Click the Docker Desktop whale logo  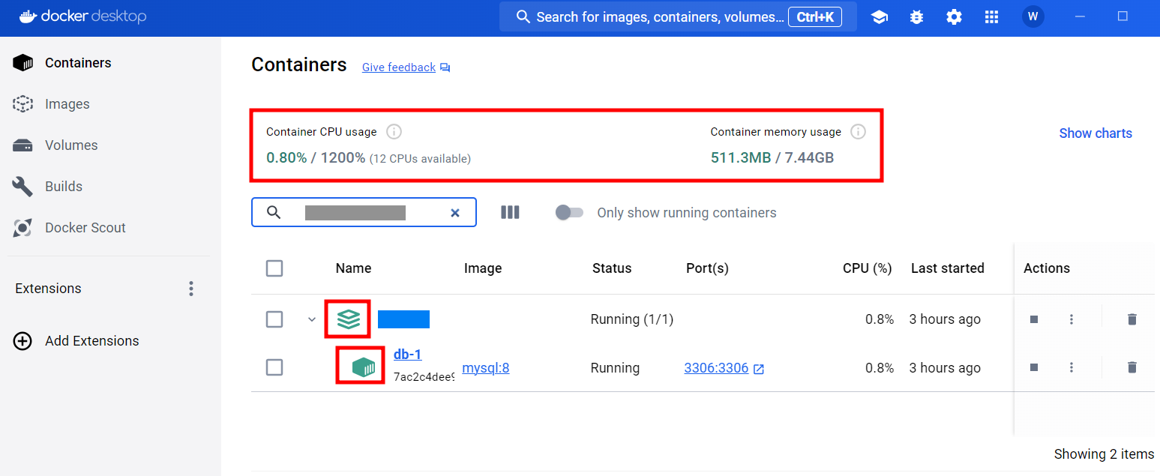(x=27, y=16)
